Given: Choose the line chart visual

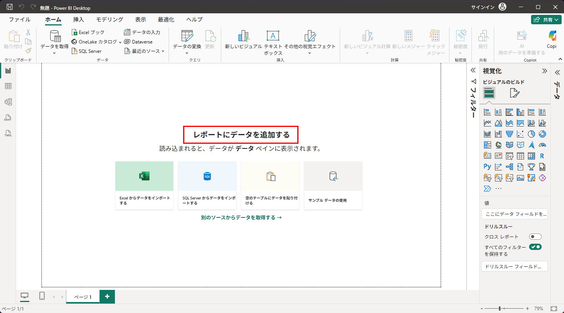Looking at the screenshot, I should tap(488, 123).
